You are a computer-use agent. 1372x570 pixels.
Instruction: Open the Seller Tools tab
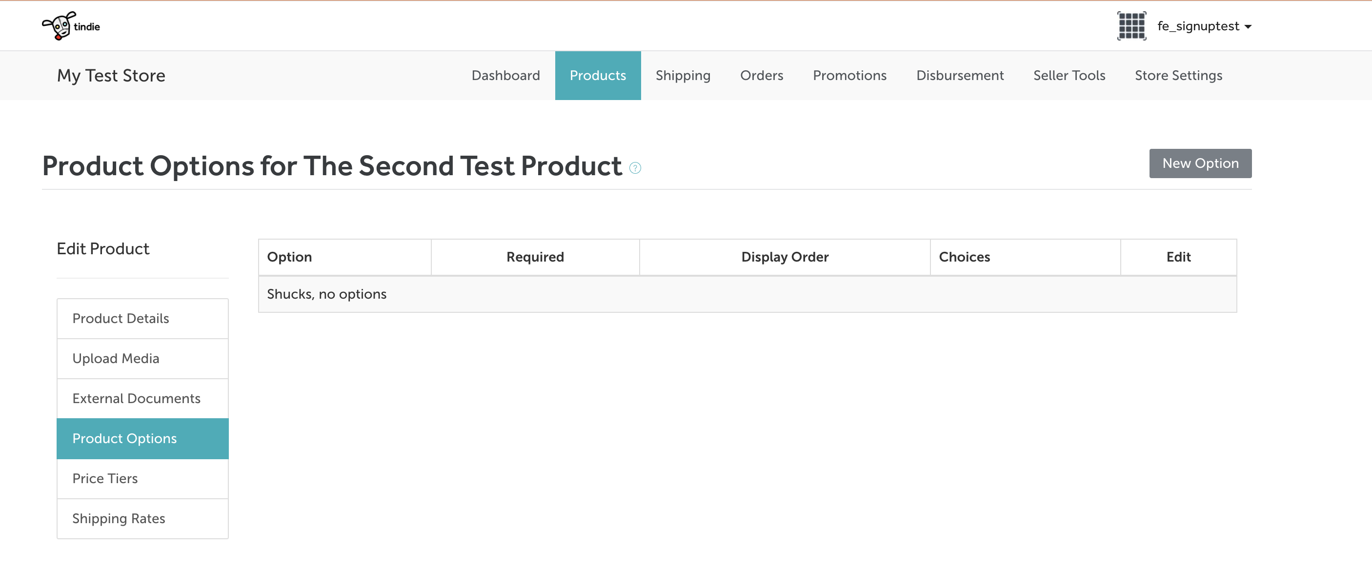tap(1069, 76)
